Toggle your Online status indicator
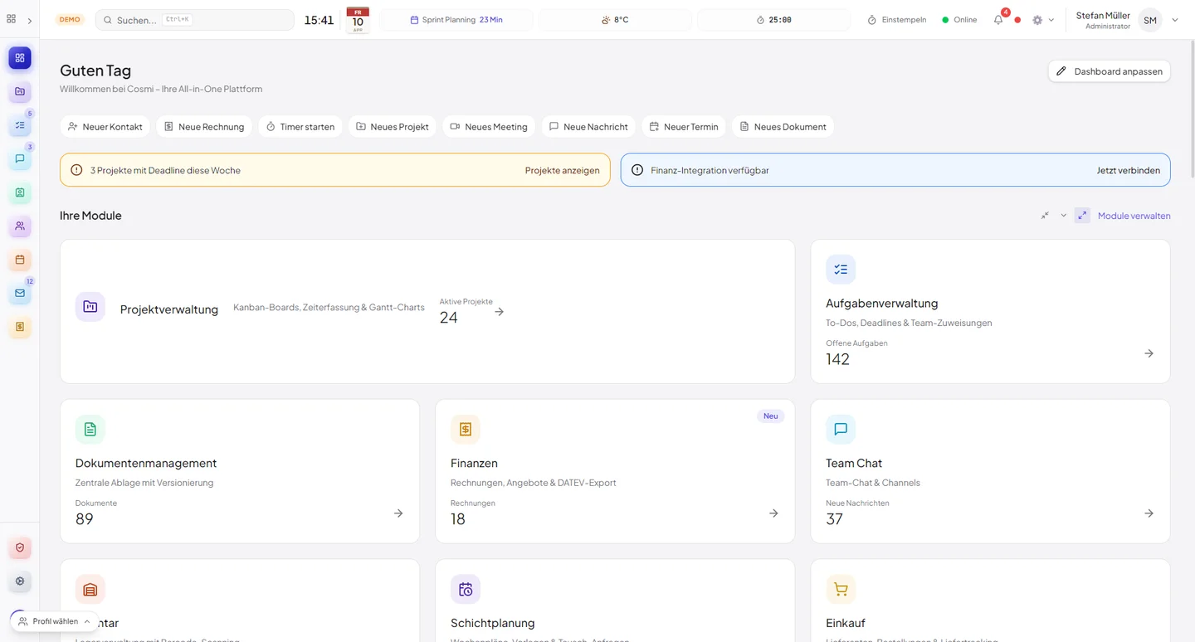 coord(959,19)
